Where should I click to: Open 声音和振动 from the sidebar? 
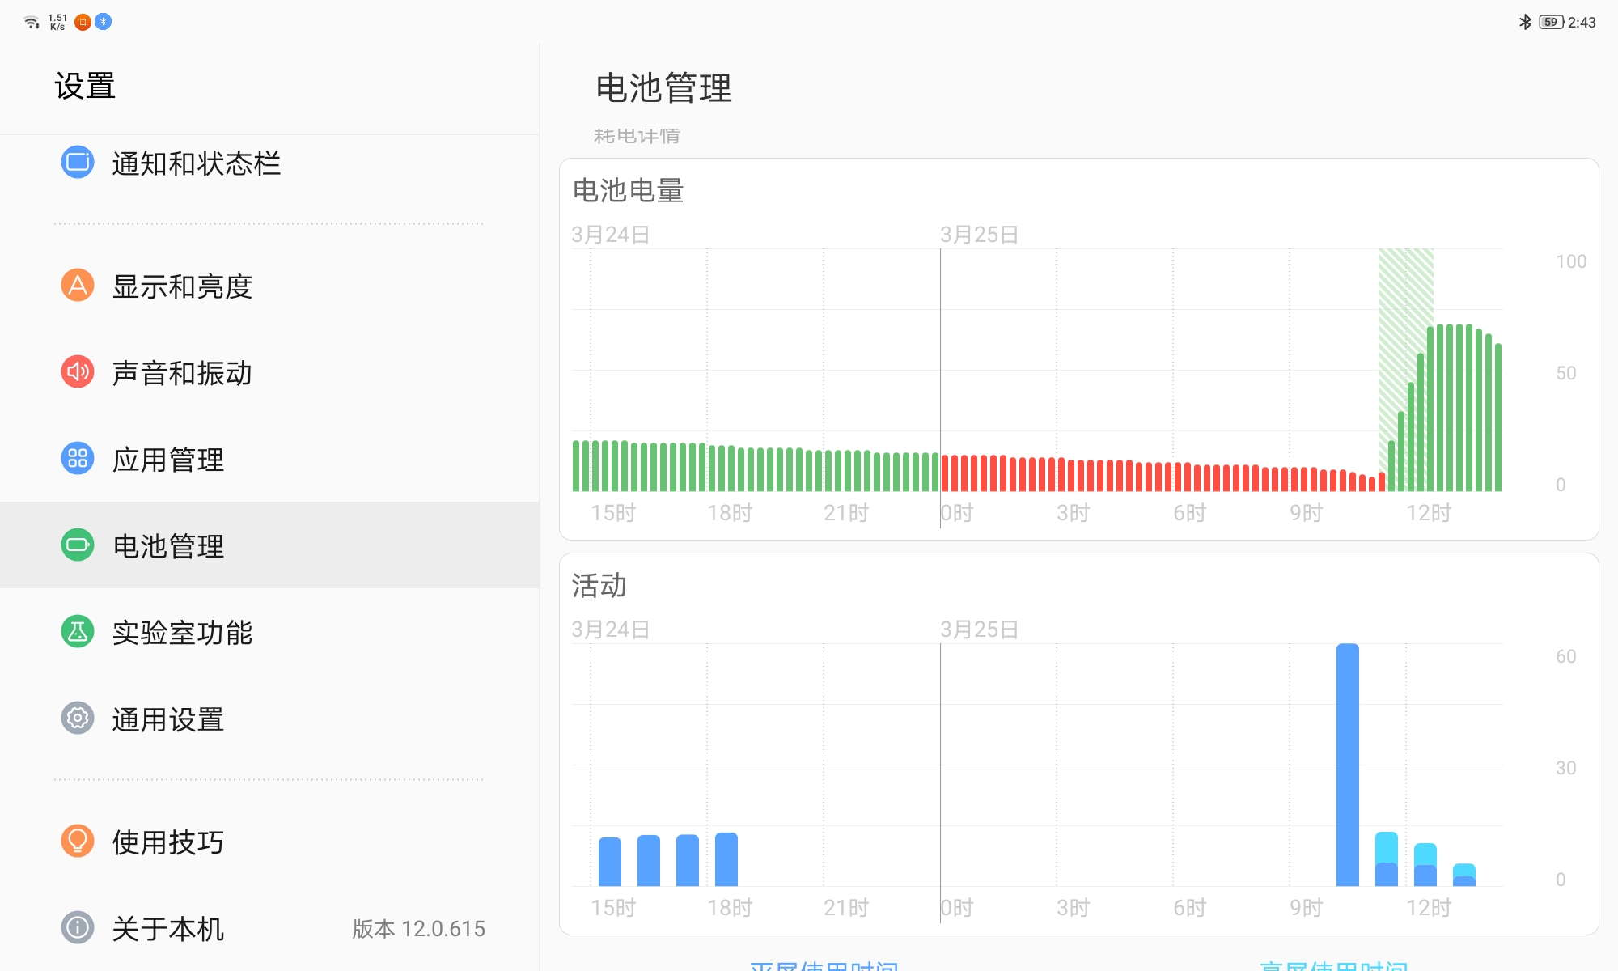184,373
